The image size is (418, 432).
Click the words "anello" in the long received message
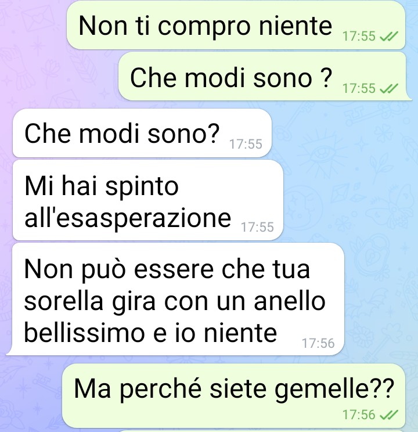(290, 301)
